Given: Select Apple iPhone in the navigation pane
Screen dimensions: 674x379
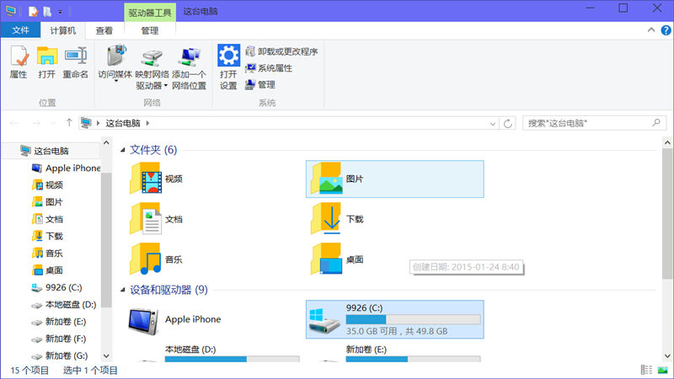Looking at the screenshot, I should pos(67,168).
